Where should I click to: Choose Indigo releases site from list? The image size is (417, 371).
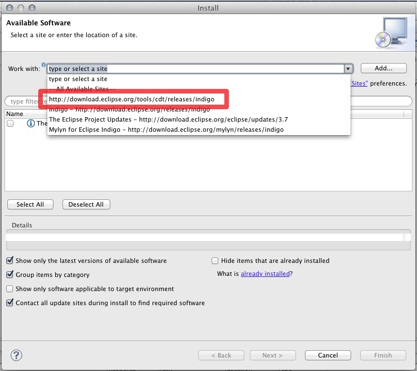pyautogui.click(x=199, y=109)
